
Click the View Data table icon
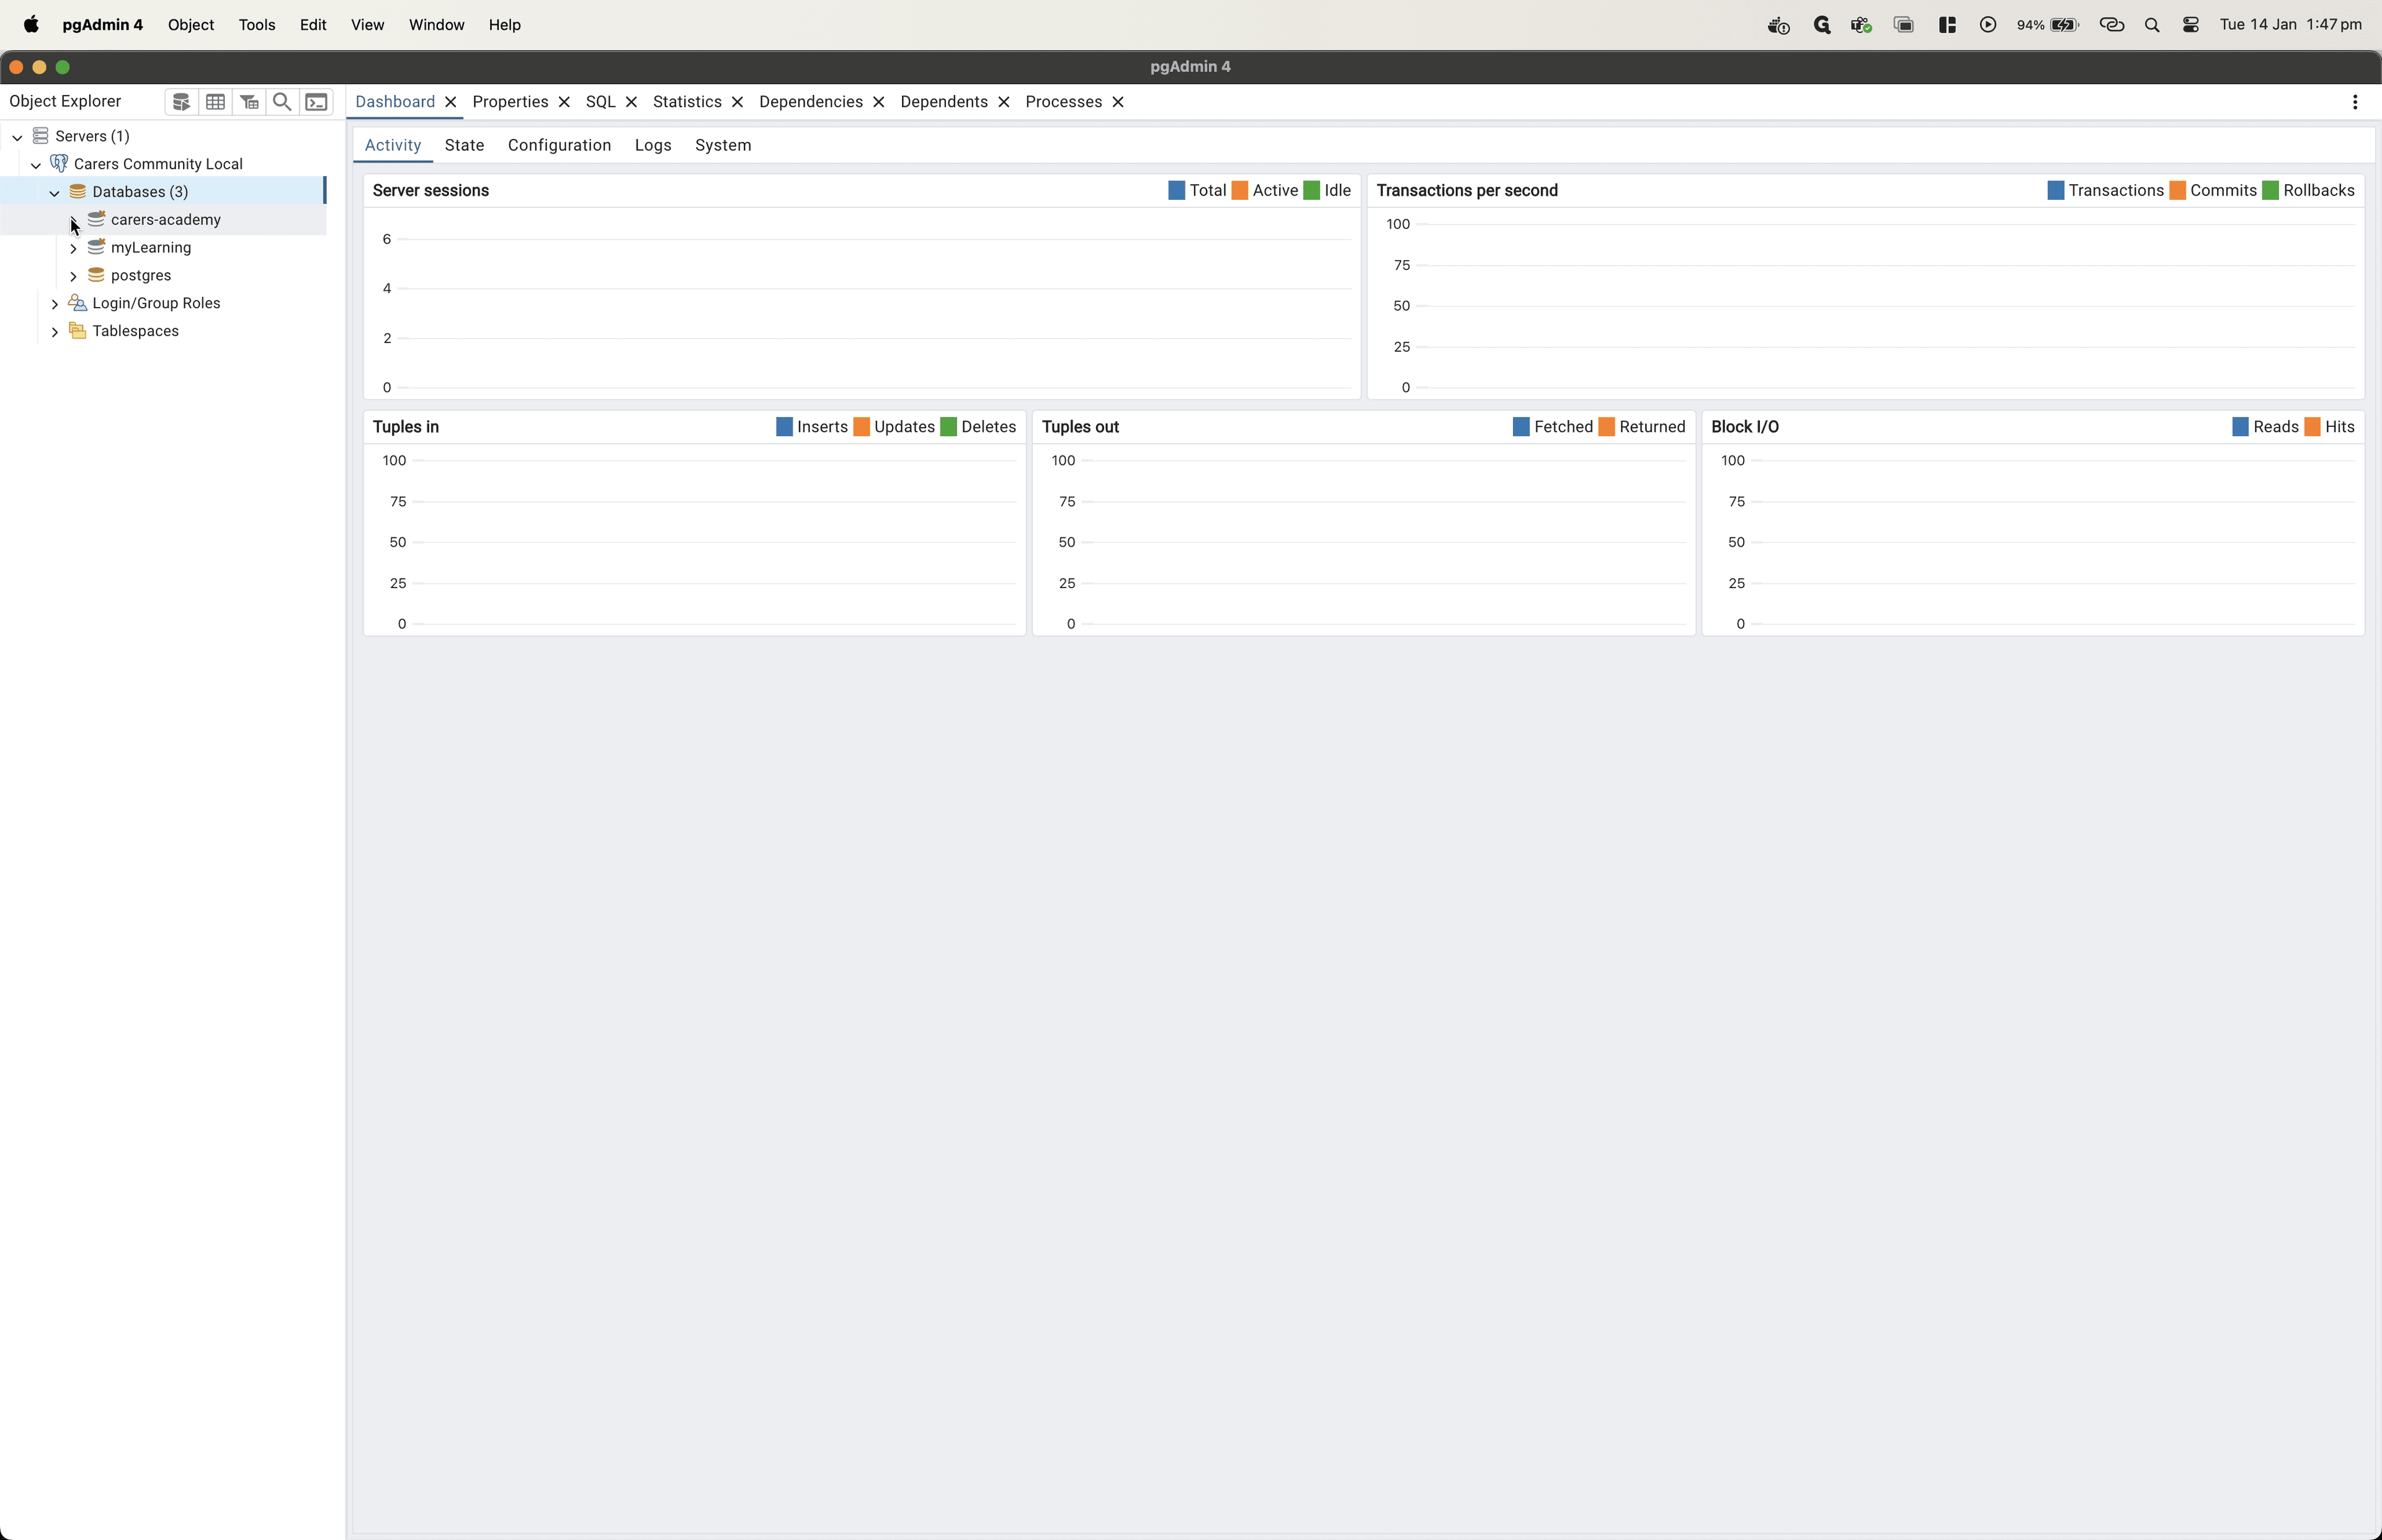coord(215,102)
